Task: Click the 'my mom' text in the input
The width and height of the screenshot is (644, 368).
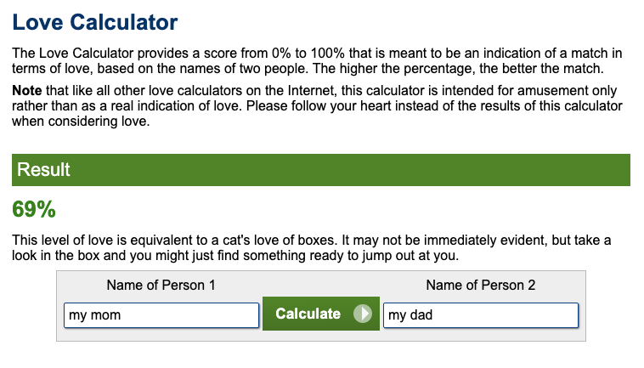Action: (x=95, y=315)
